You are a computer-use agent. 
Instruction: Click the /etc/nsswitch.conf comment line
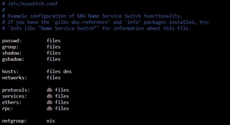30,4
